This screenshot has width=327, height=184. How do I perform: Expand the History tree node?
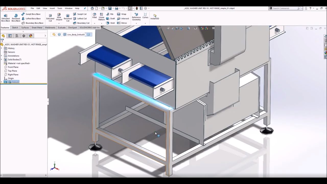[x=2, y=48]
